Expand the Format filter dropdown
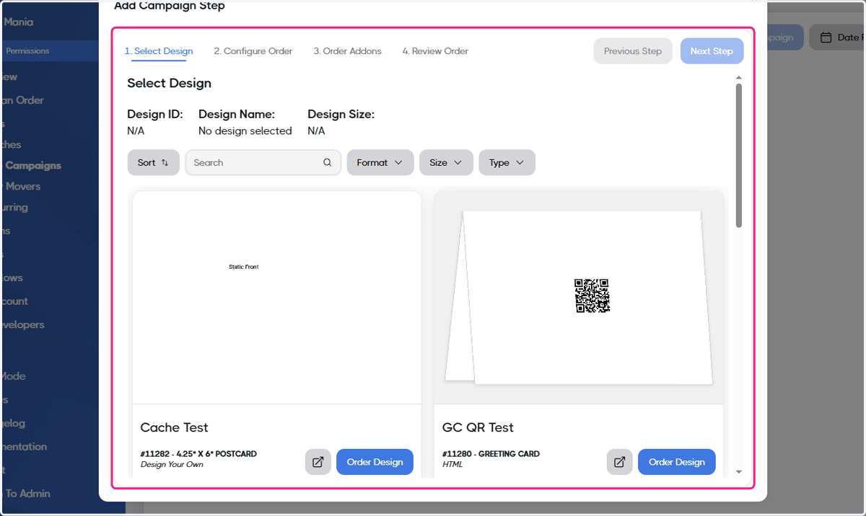Screen dimensions: 866x516 (380, 163)
